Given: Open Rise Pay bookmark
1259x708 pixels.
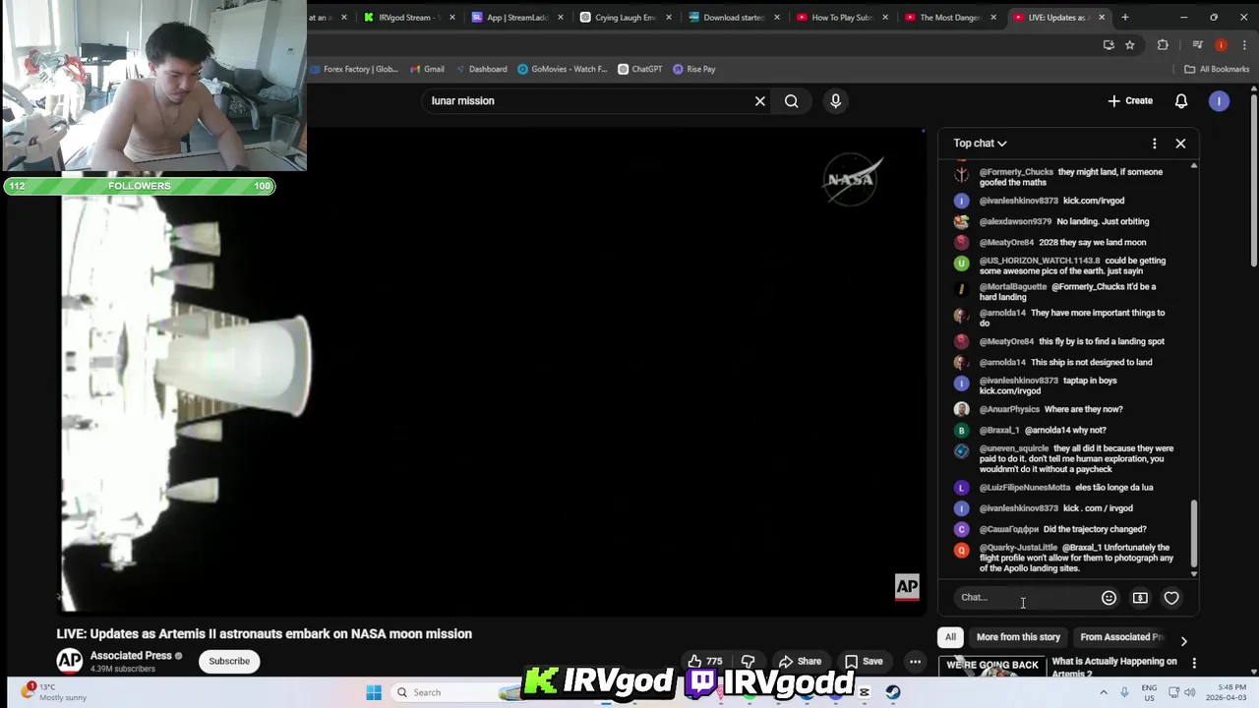Looking at the screenshot, I should [694, 69].
